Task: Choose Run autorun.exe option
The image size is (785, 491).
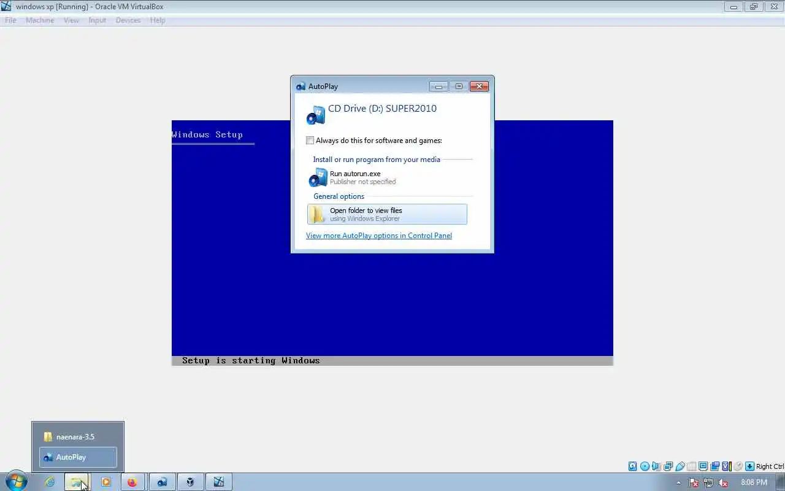Action: click(387, 177)
